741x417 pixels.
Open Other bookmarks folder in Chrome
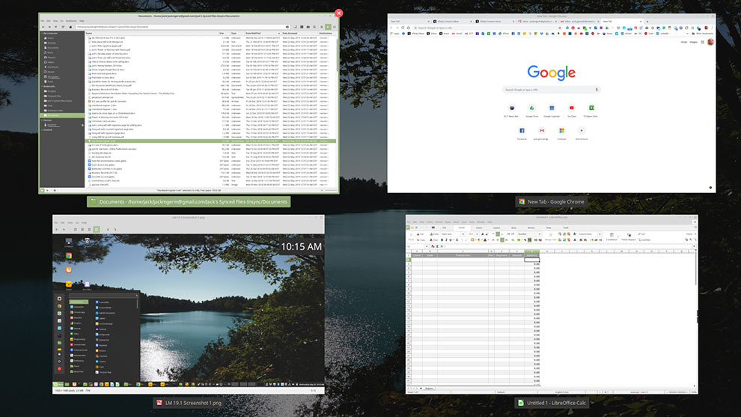(x=703, y=34)
